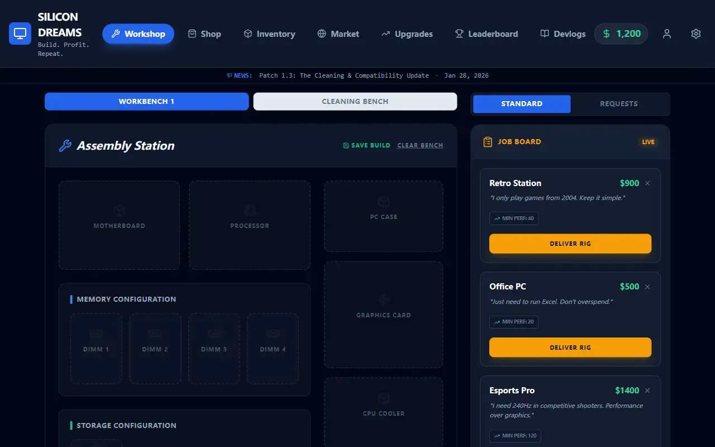Screen dimensions: 715x447
Task: Select the DIMM 3 memory slot
Action: click(x=214, y=349)
